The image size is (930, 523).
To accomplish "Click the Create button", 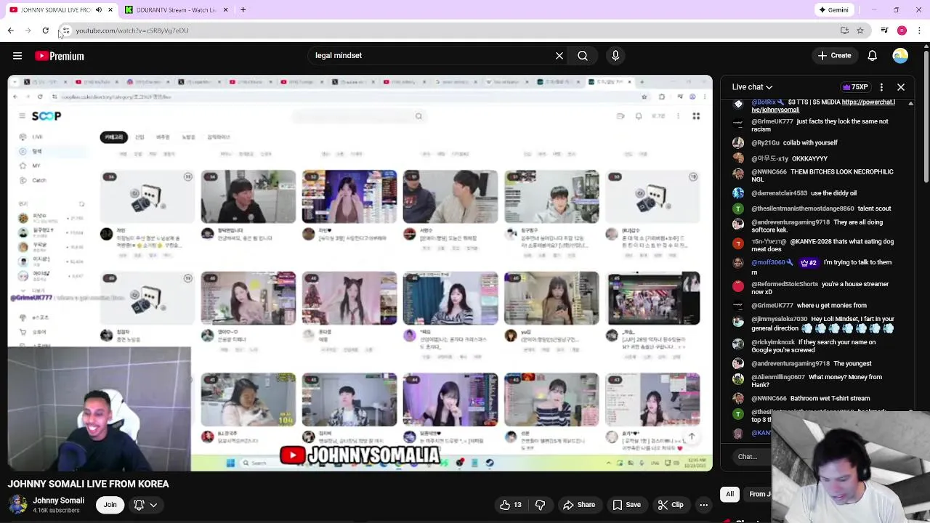I will 833,56.
